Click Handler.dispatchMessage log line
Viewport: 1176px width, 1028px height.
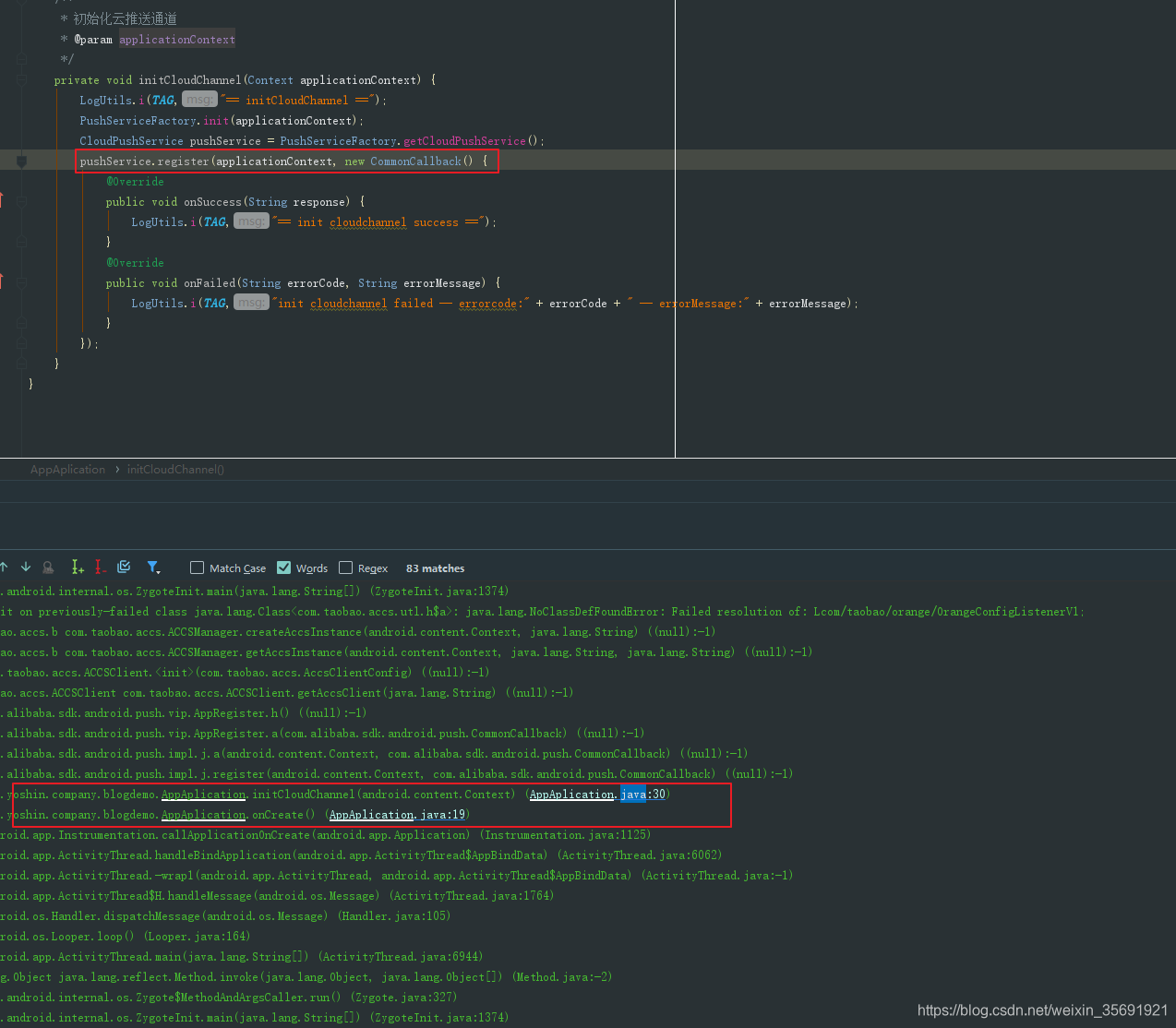pos(225,916)
